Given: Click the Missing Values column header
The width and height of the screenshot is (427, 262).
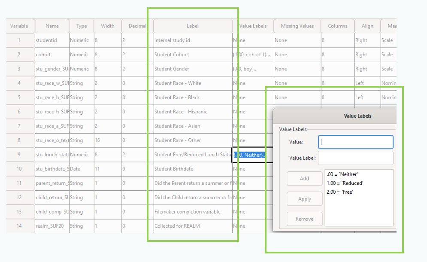Looking at the screenshot, I should 297,26.
